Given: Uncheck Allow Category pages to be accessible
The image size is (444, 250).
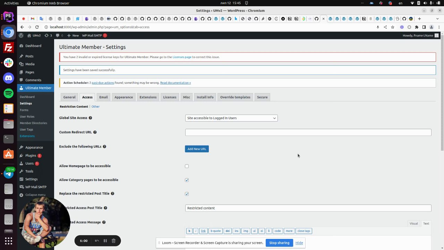Looking at the screenshot, I should click(x=187, y=180).
